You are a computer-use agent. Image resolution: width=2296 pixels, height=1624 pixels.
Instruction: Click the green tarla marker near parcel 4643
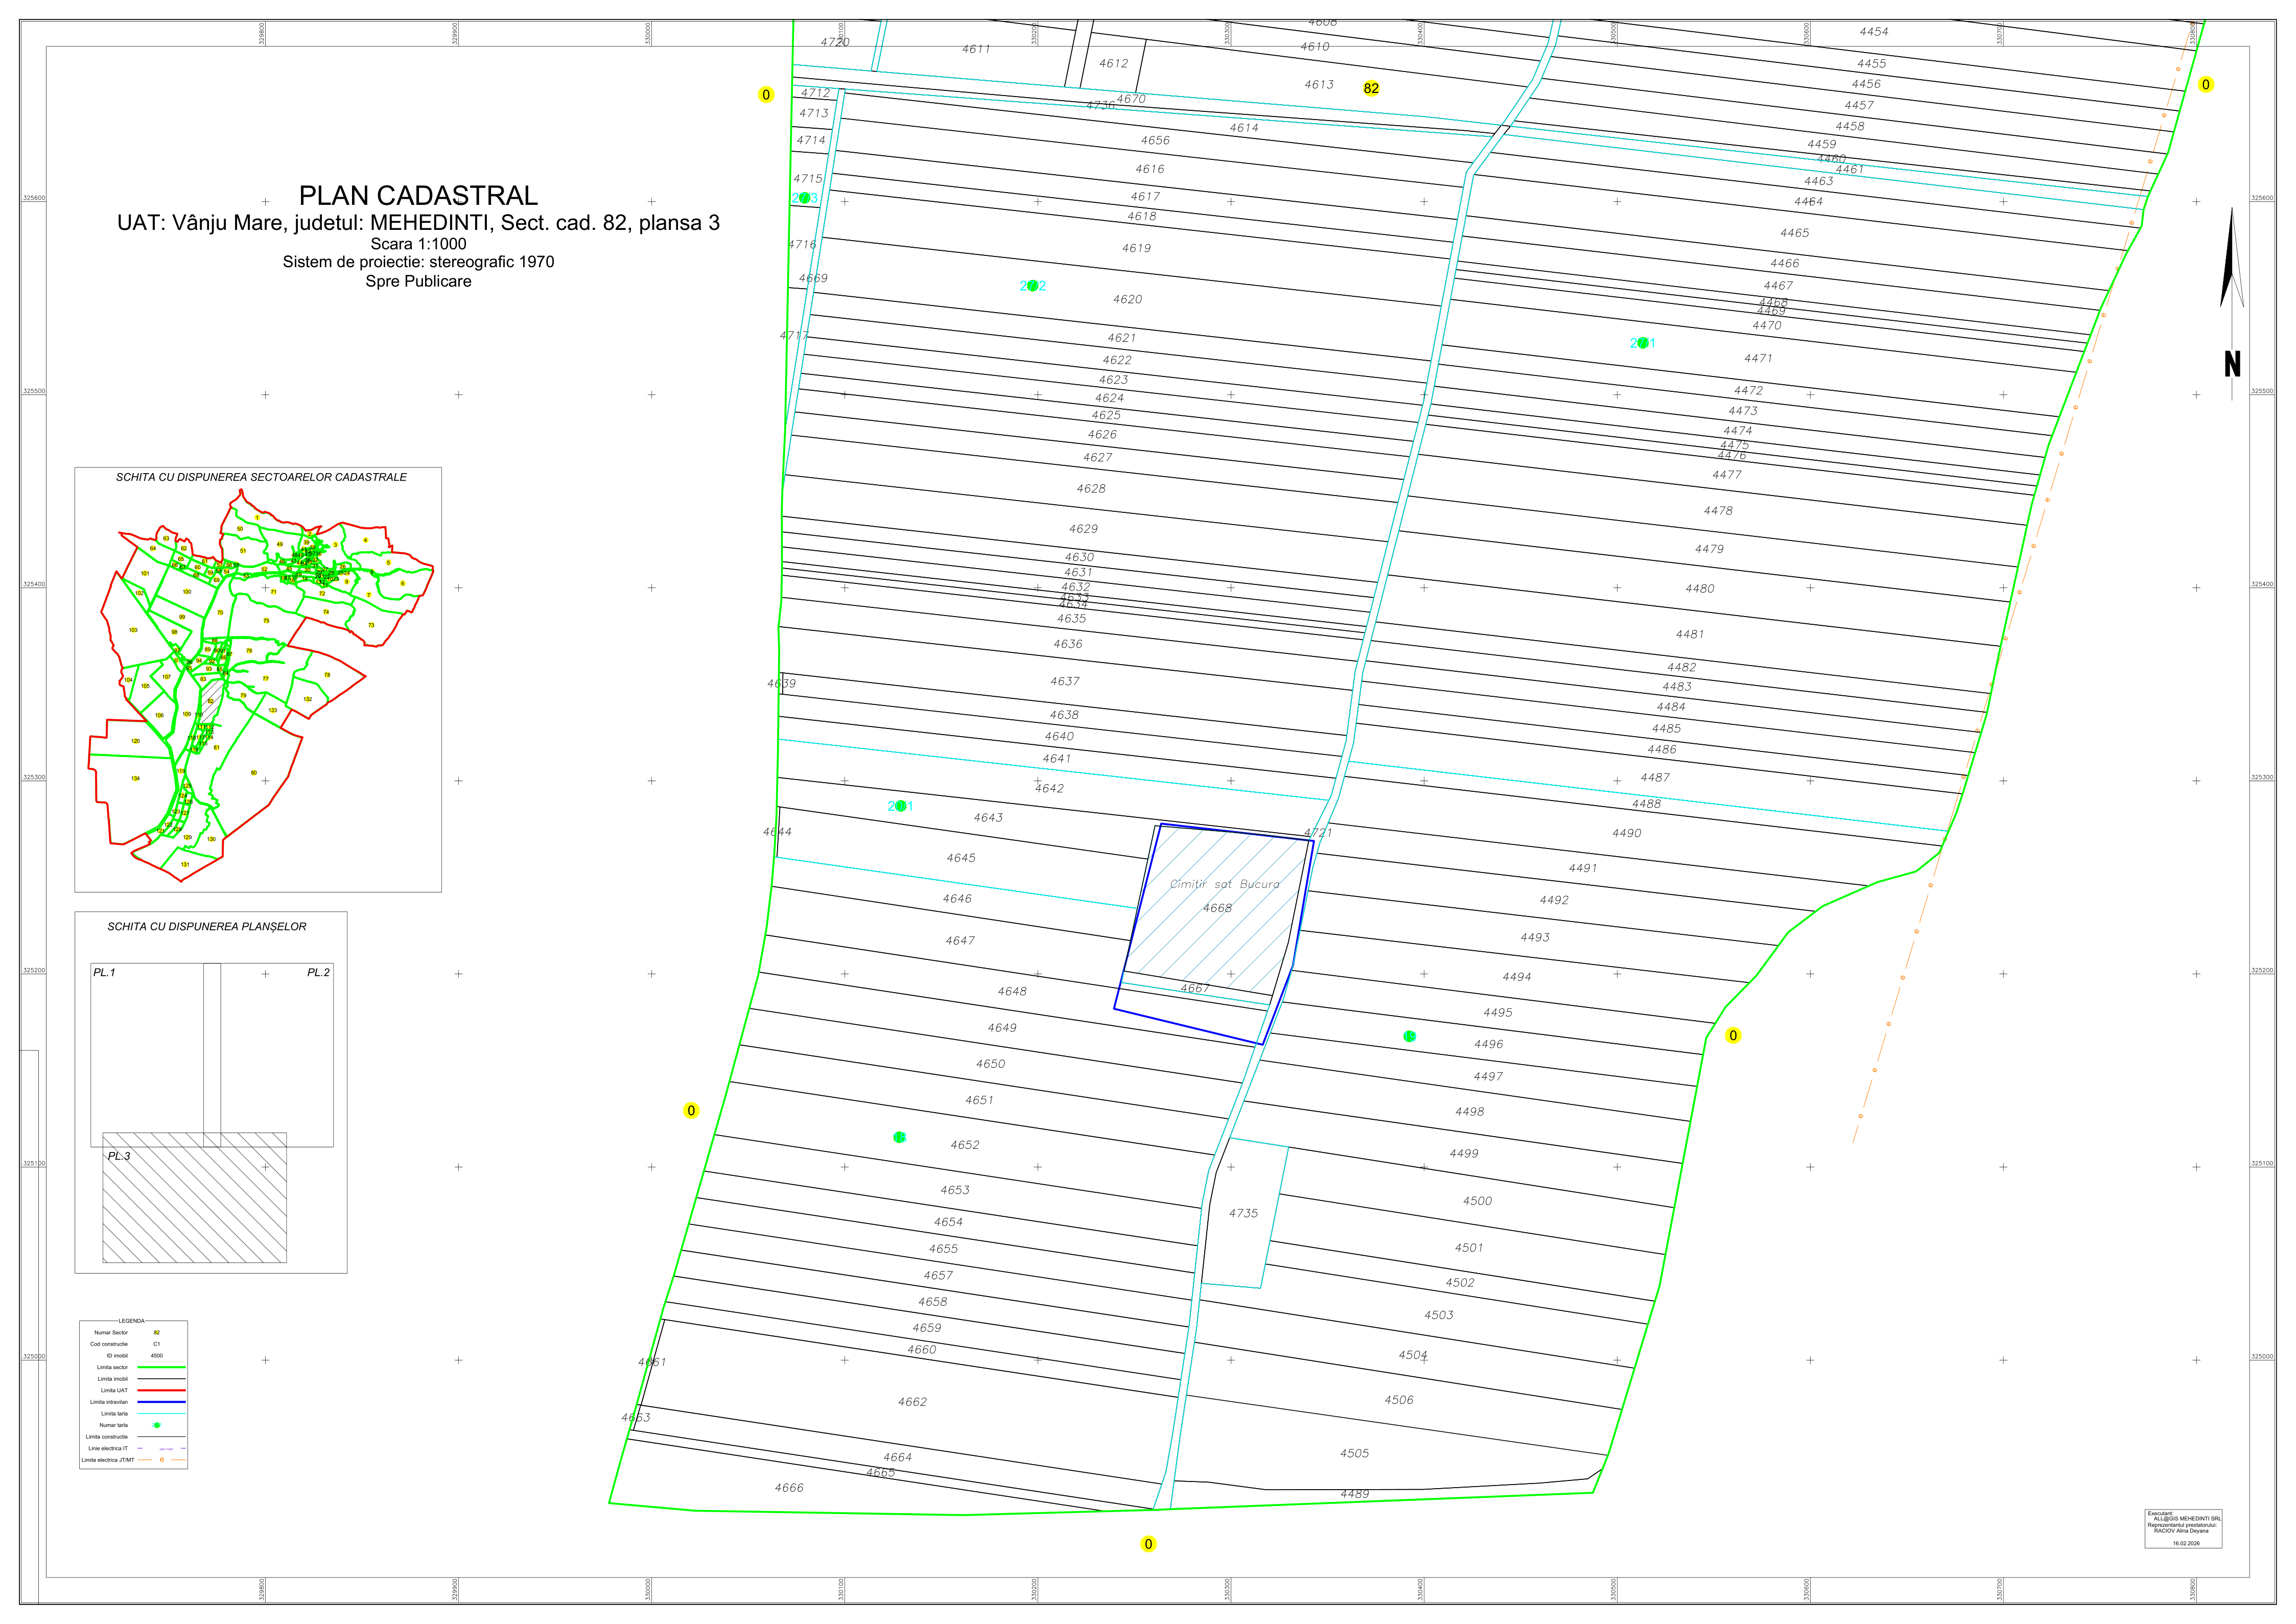pyautogui.click(x=900, y=806)
